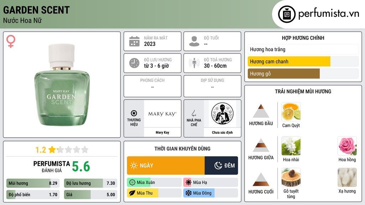Click the Garden Scent perfume bottle image
This screenshot has width=365, height=205.
coord(62,85)
